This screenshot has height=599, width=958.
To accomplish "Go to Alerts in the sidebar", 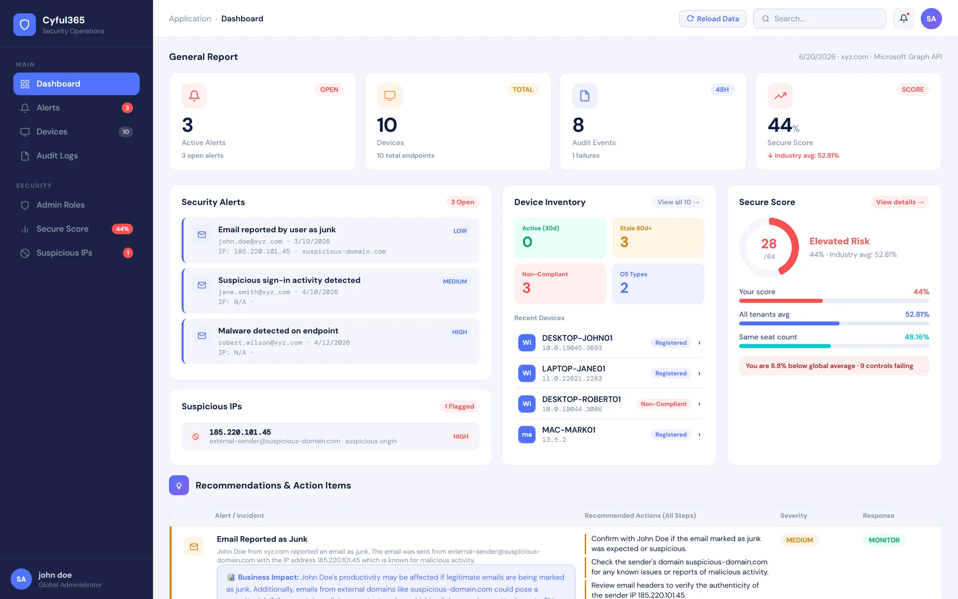I will point(76,108).
